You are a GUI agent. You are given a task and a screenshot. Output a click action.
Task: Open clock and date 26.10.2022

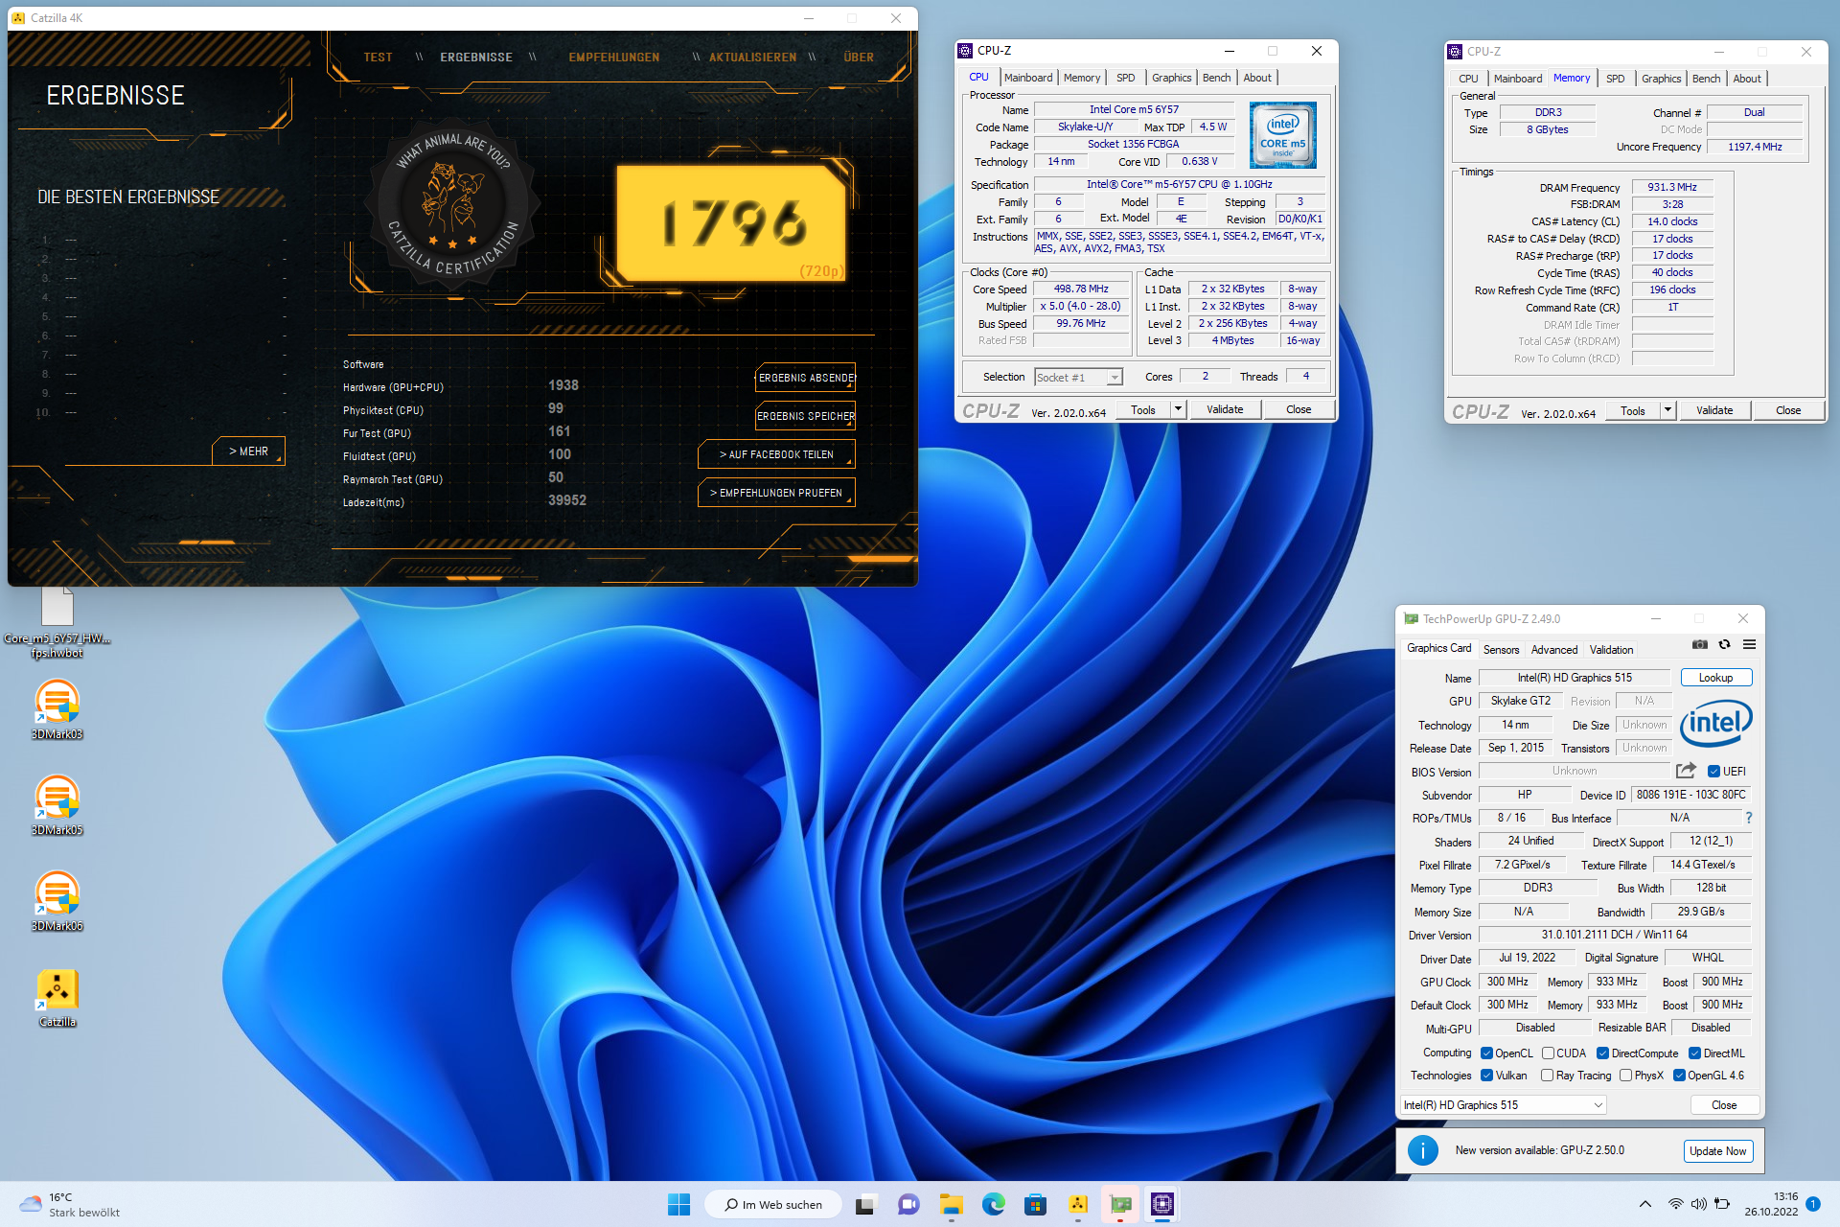tap(1771, 1204)
